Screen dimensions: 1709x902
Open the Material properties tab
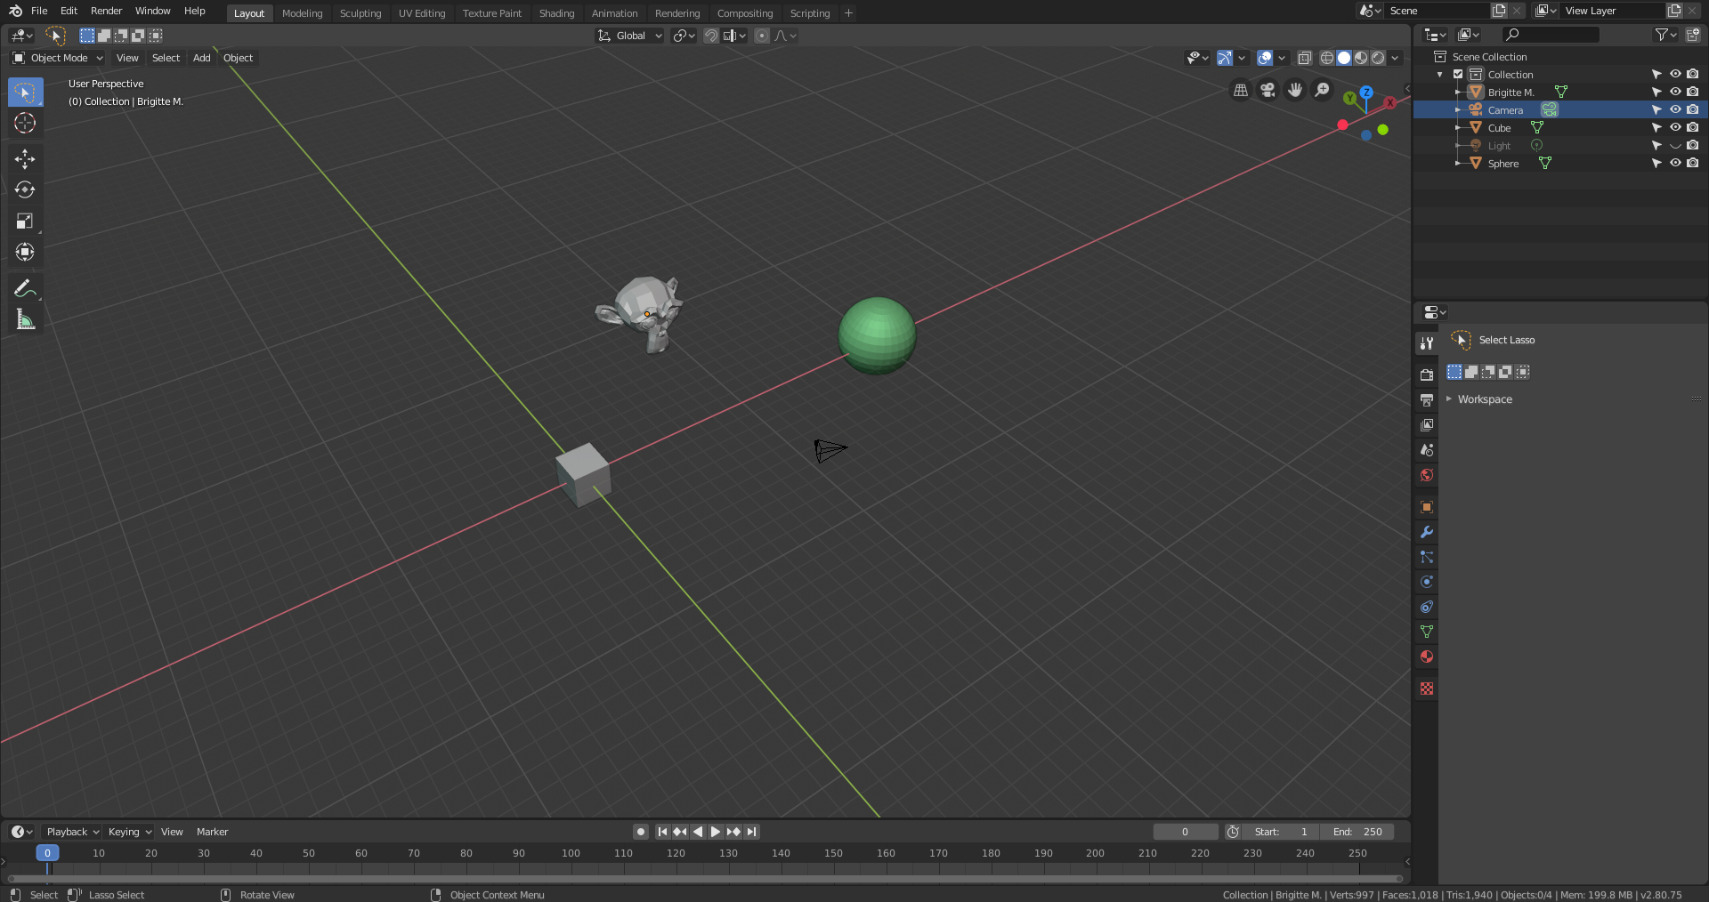(1427, 656)
